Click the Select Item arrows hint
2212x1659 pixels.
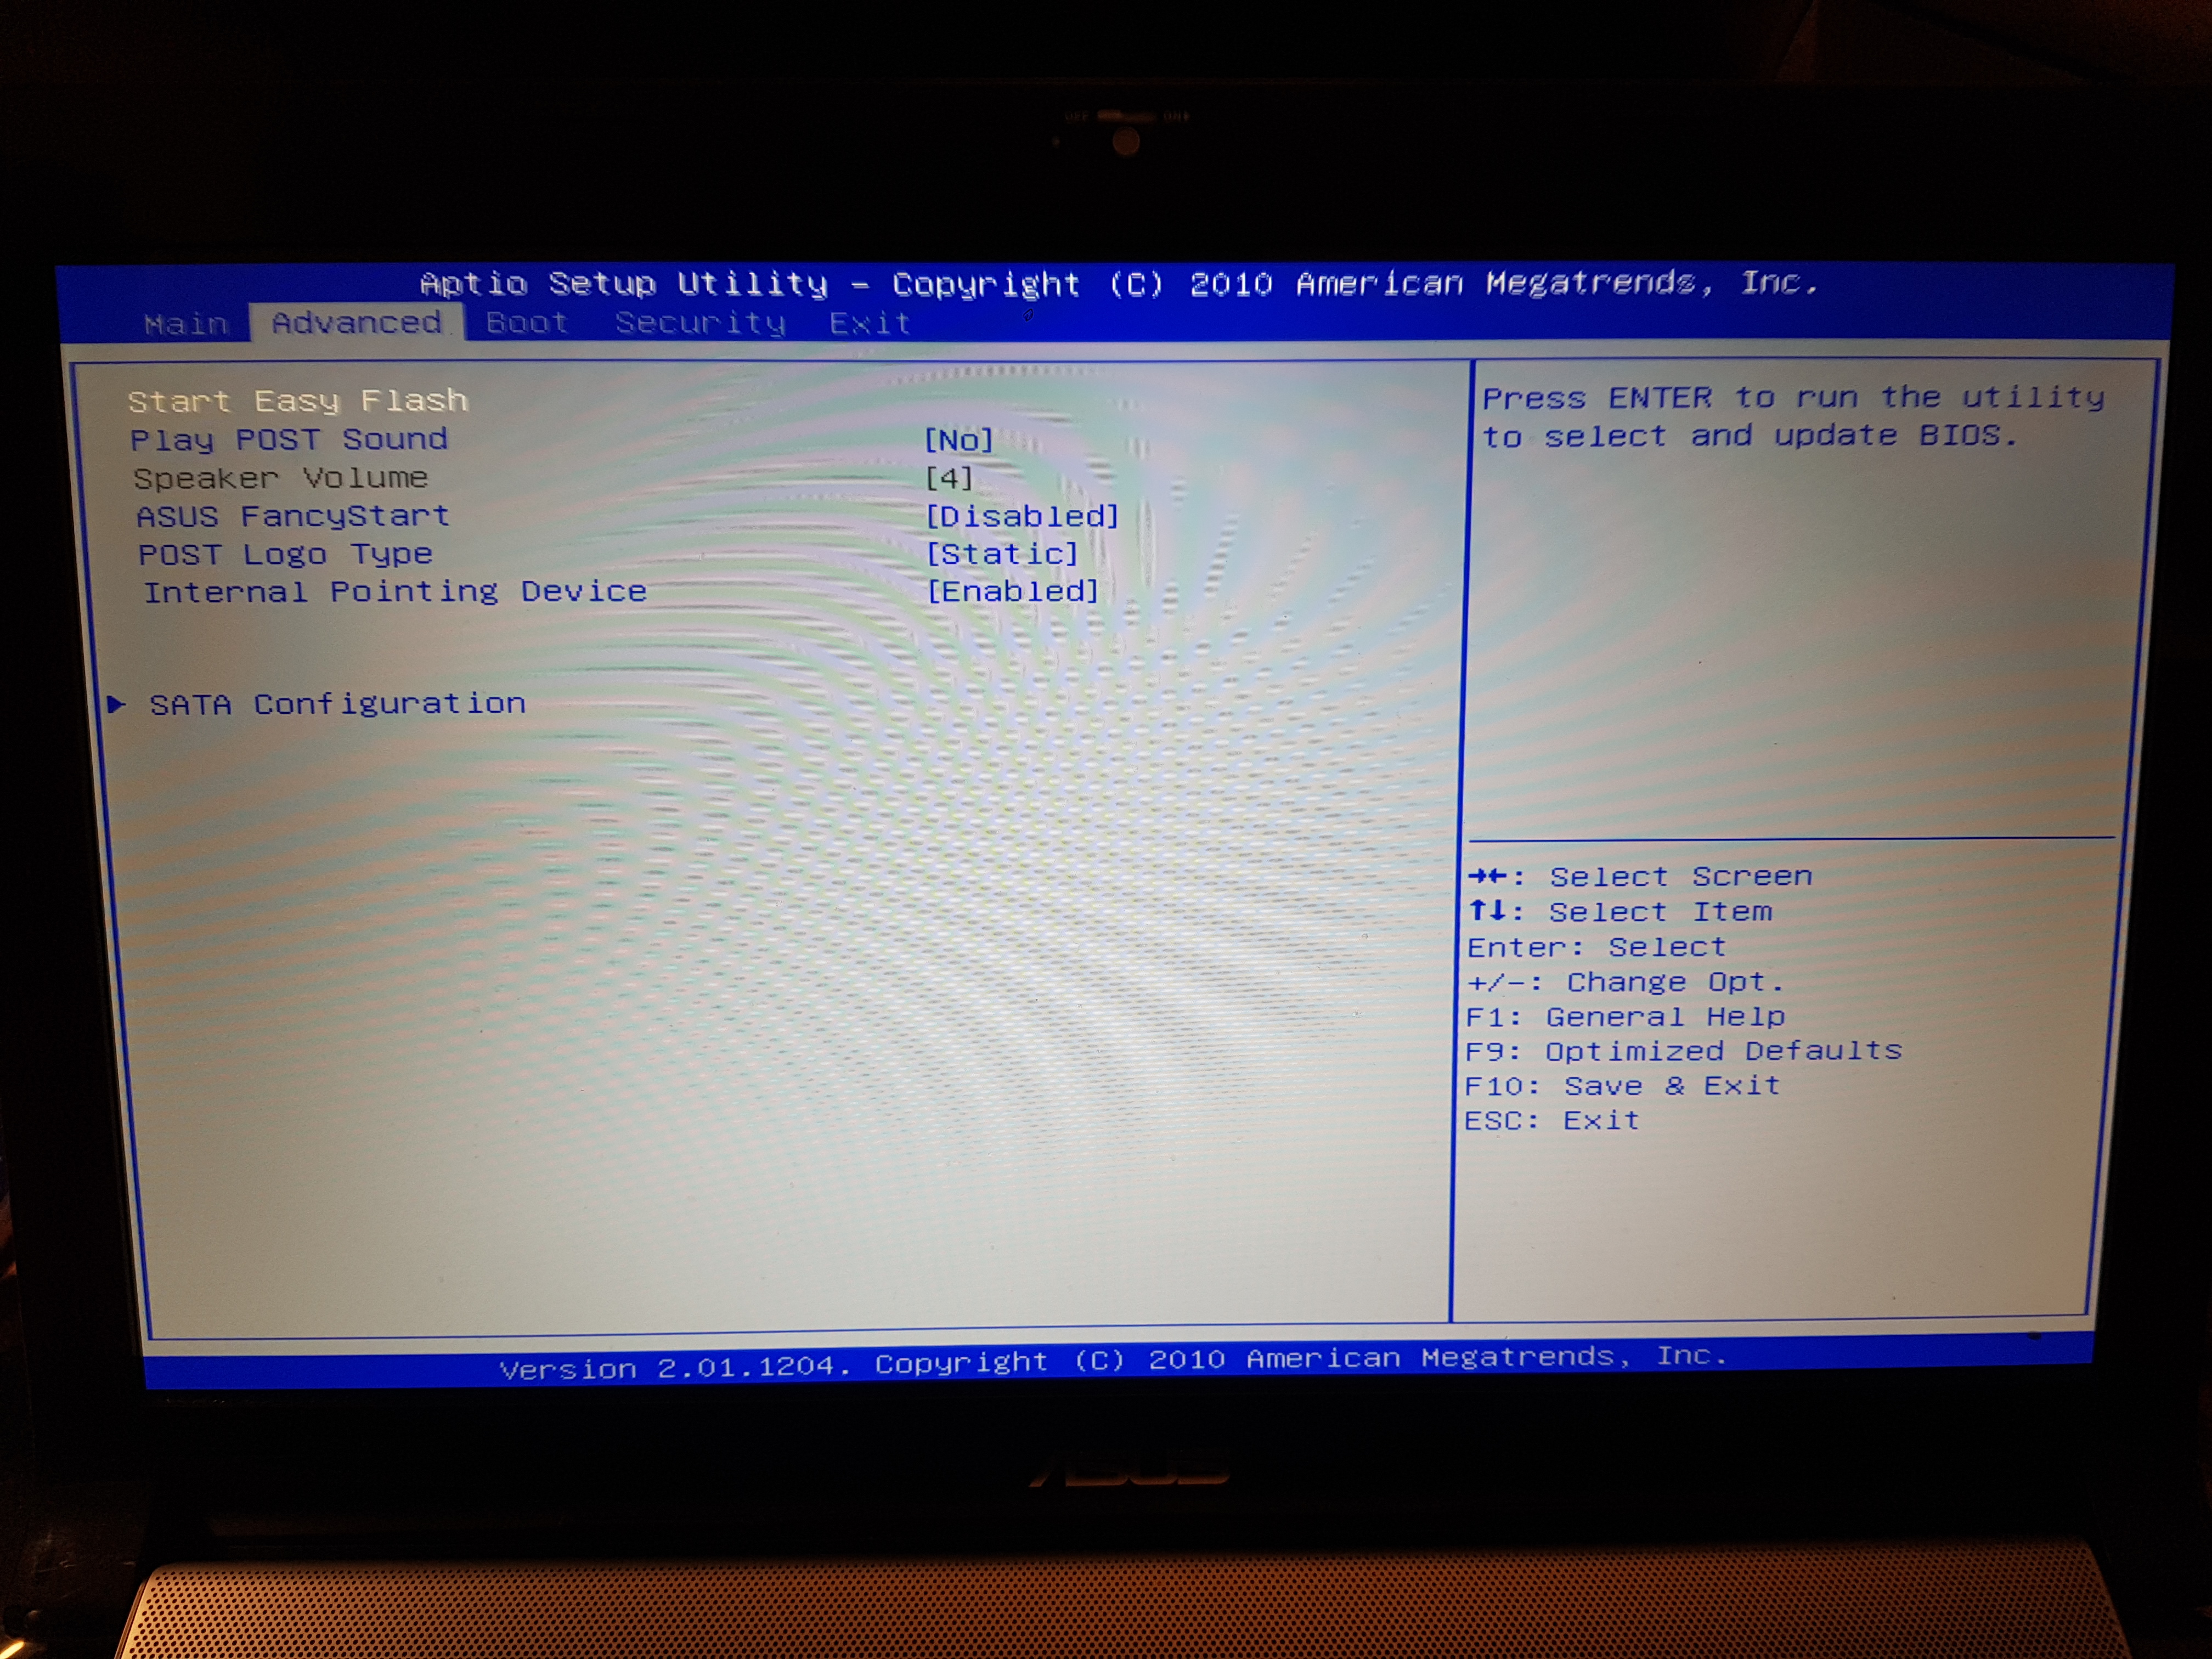point(1620,912)
